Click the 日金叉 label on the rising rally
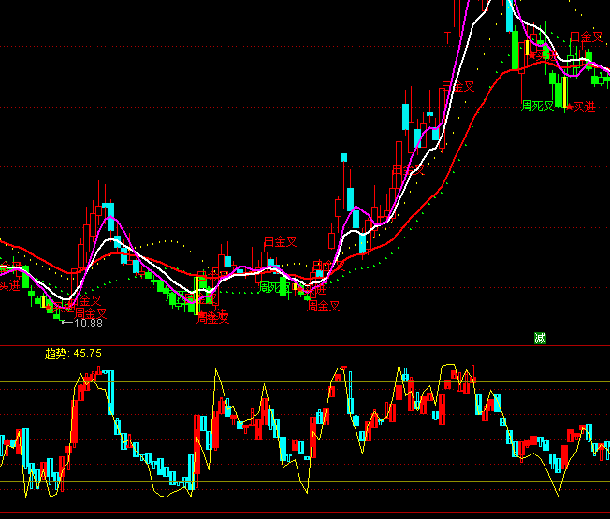Viewport: 610px width, 519px height. (x=457, y=87)
